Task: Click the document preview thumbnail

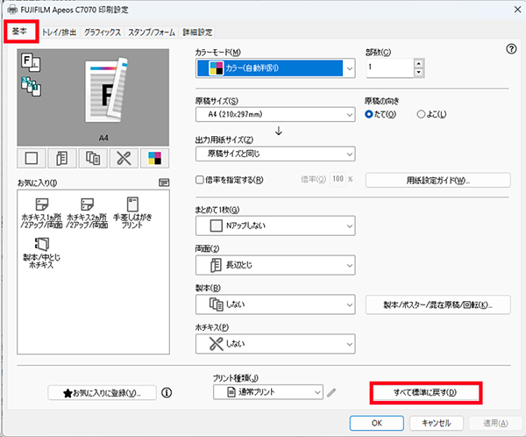Action: [x=106, y=90]
